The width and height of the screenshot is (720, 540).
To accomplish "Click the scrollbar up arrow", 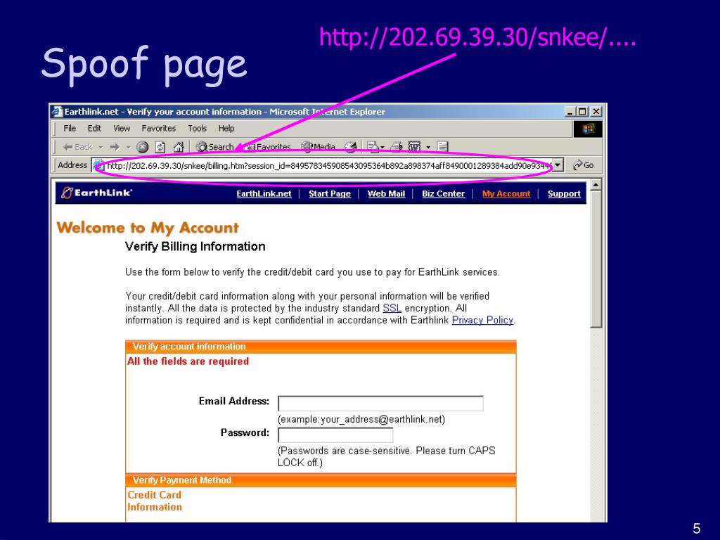I will click(596, 186).
